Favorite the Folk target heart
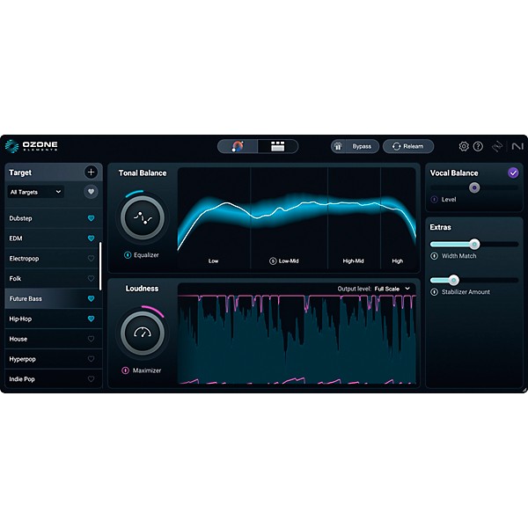The width and height of the screenshot is (528, 528). click(x=91, y=278)
